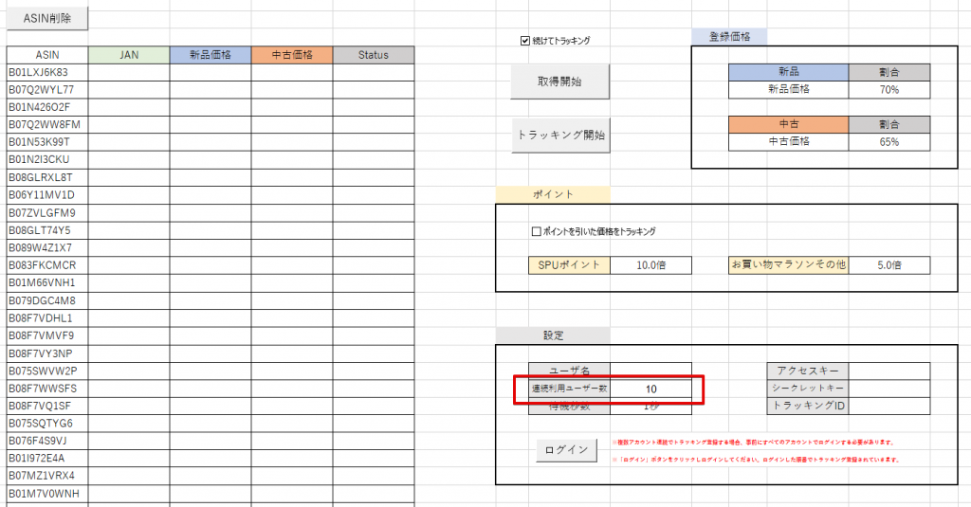Click the ログイン button
Image resolution: width=971 pixels, height=507 pixels.
point(566,449)
